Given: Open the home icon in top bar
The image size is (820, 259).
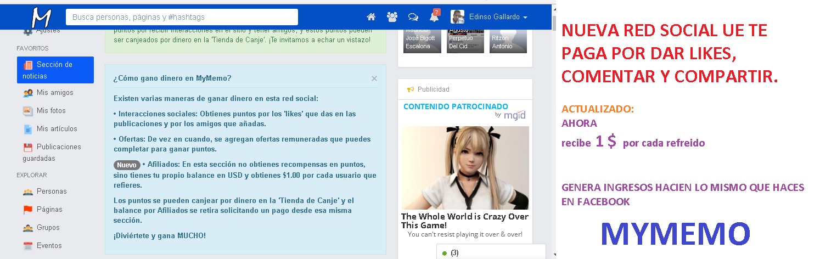Looking at the screenshot, I should 372,17.
